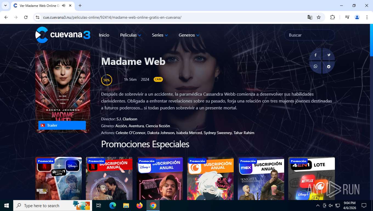Click the 56% rating circle
The width and height of the screenshot is (373, 211).
106,80
